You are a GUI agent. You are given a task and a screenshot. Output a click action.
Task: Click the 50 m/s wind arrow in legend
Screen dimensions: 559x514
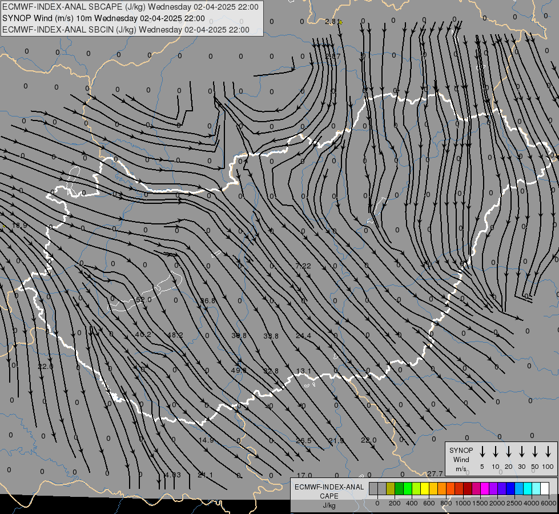point(535,452)
